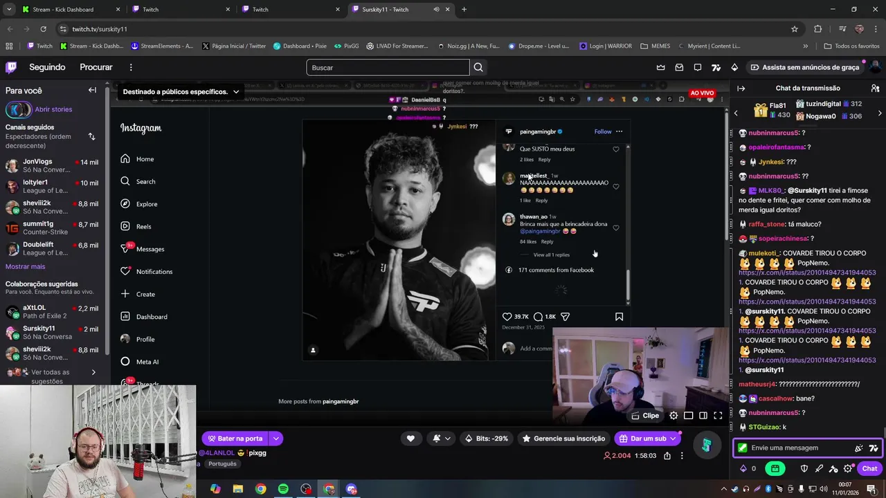Share the stream via share icon
The width and height of the screenshot is (886, 498).
667,456
